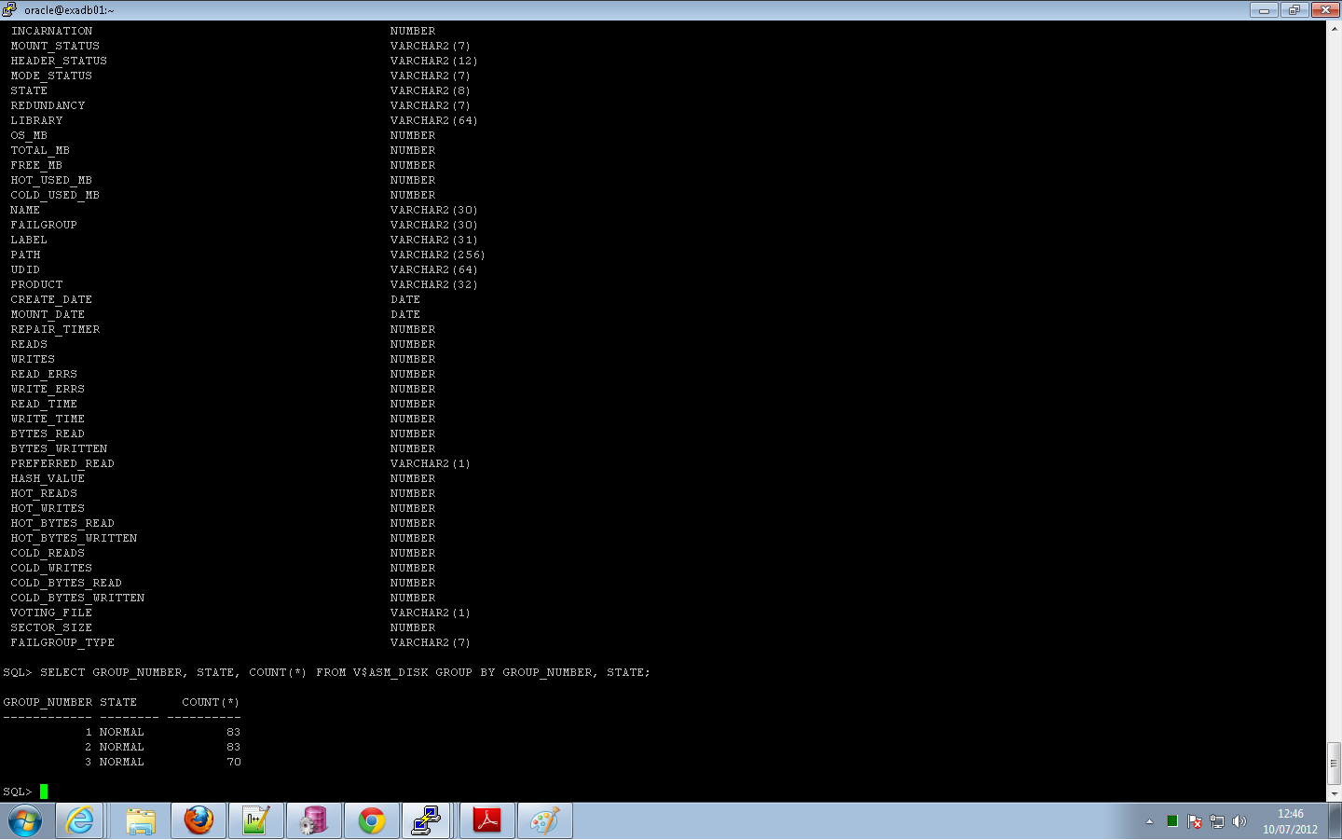Close the PuTTY window
This screenshot has width=1342, height=840.
tap(1324, 9)
